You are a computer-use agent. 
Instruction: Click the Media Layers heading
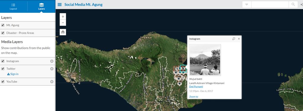[x=12, y=42]
